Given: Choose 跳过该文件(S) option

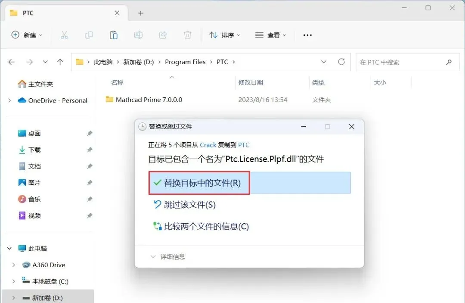Looking at the screenshot, I should coord(184,205).
